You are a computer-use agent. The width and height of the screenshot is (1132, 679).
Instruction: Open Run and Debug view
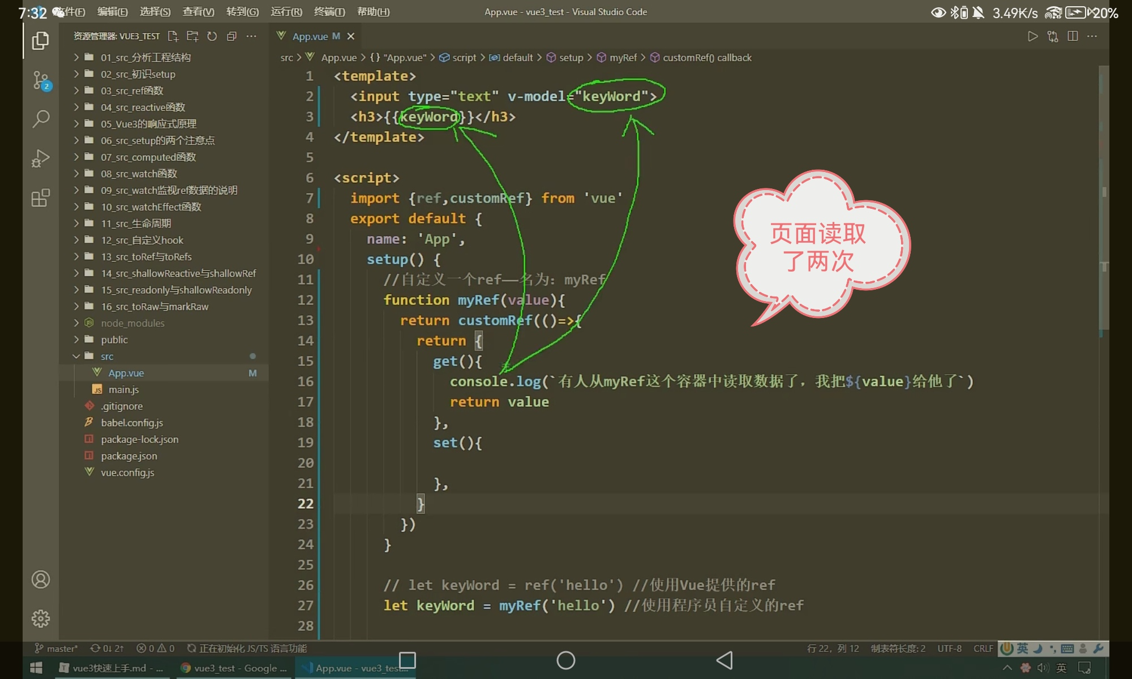click(x=41, y=158)
